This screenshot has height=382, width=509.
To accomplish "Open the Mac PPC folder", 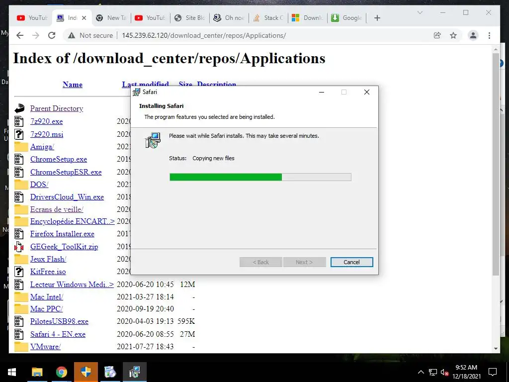I will [x=46, y=309].
